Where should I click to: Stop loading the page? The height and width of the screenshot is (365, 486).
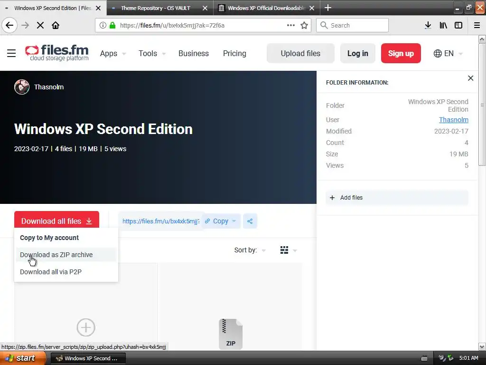click(x=40, y=26)
